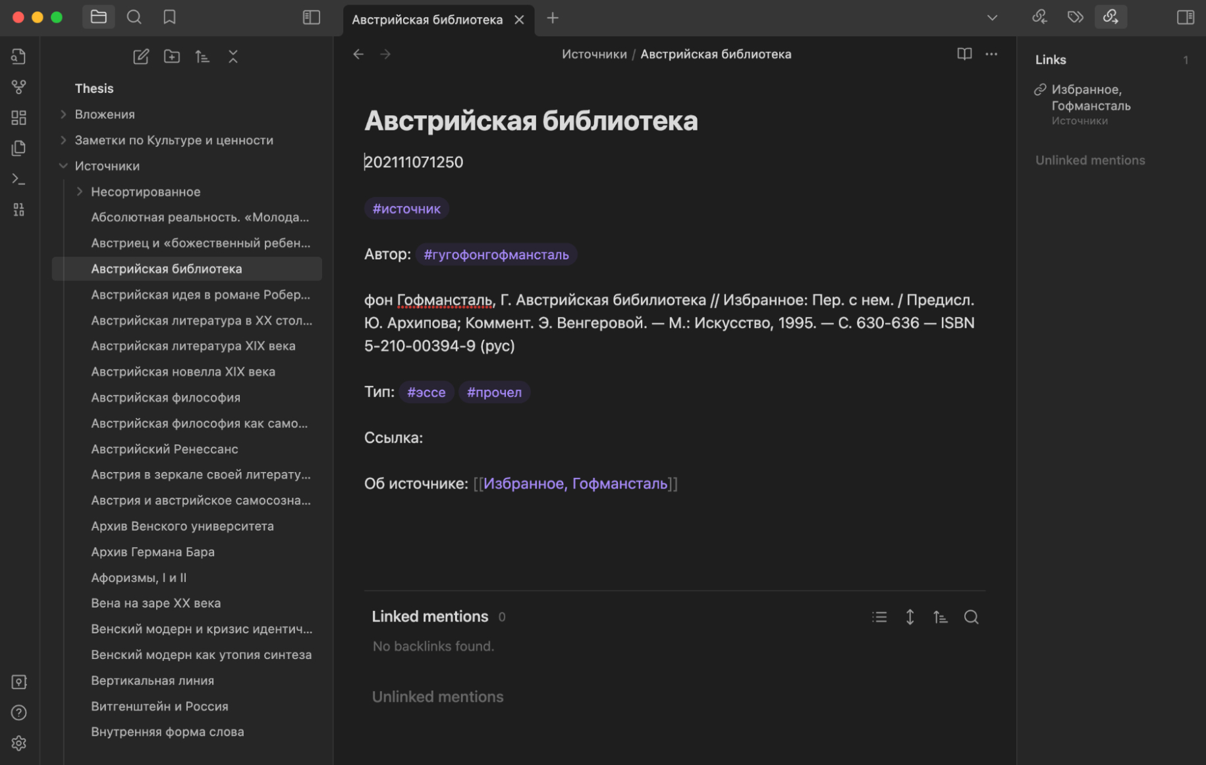Toggle collapse results in backlinks

pos(879,617)
